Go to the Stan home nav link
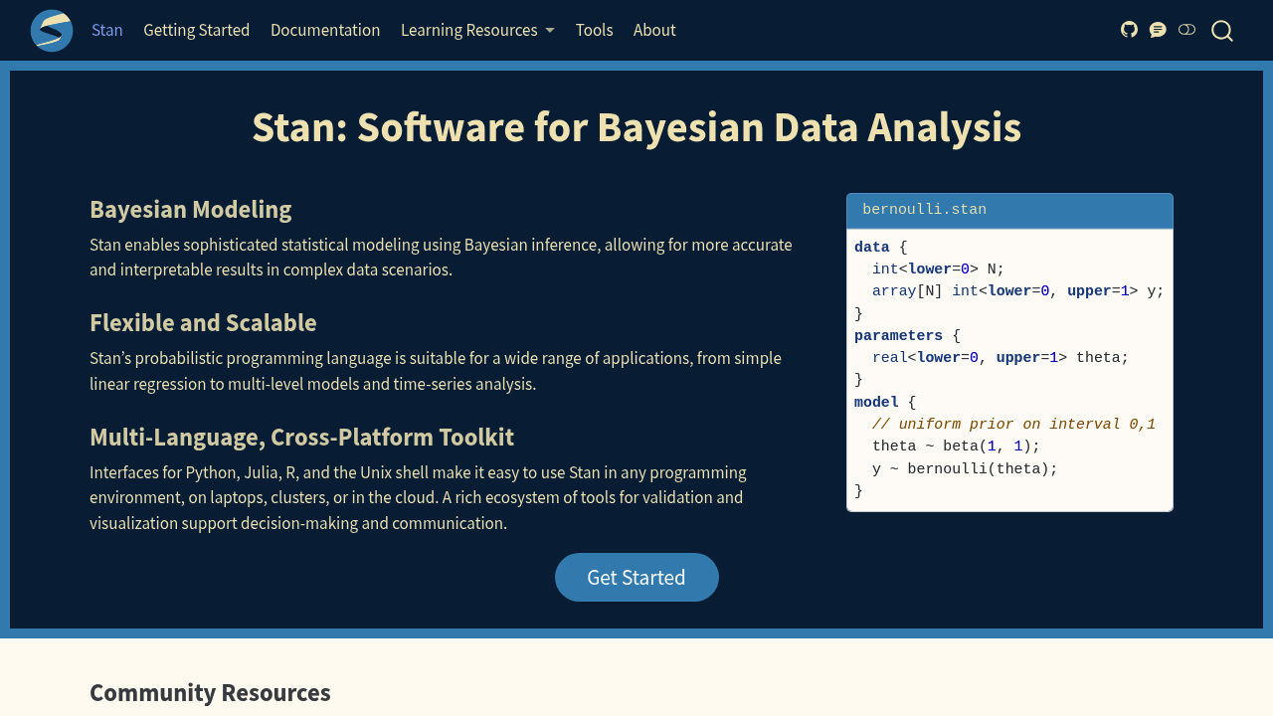The height and width of the screenshot is (716, 1273). (107, 30)
